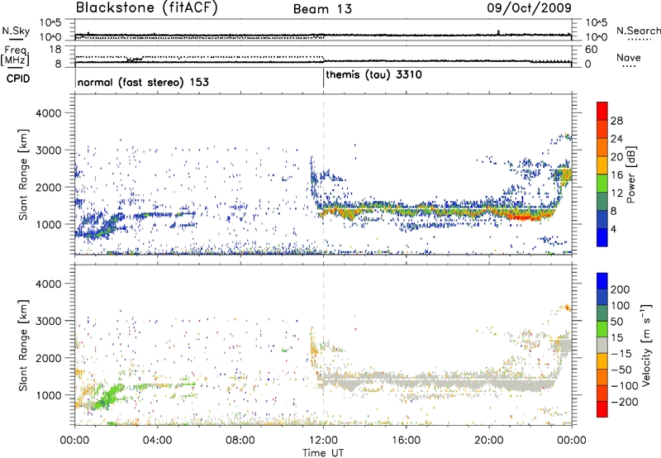Click the '4' power colorbar tick value

(x=613, y=229)
